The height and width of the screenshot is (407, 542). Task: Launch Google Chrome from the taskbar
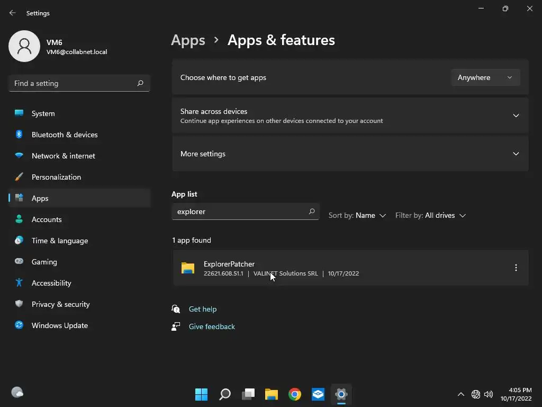pyautogui.click(x=295, y=394)
